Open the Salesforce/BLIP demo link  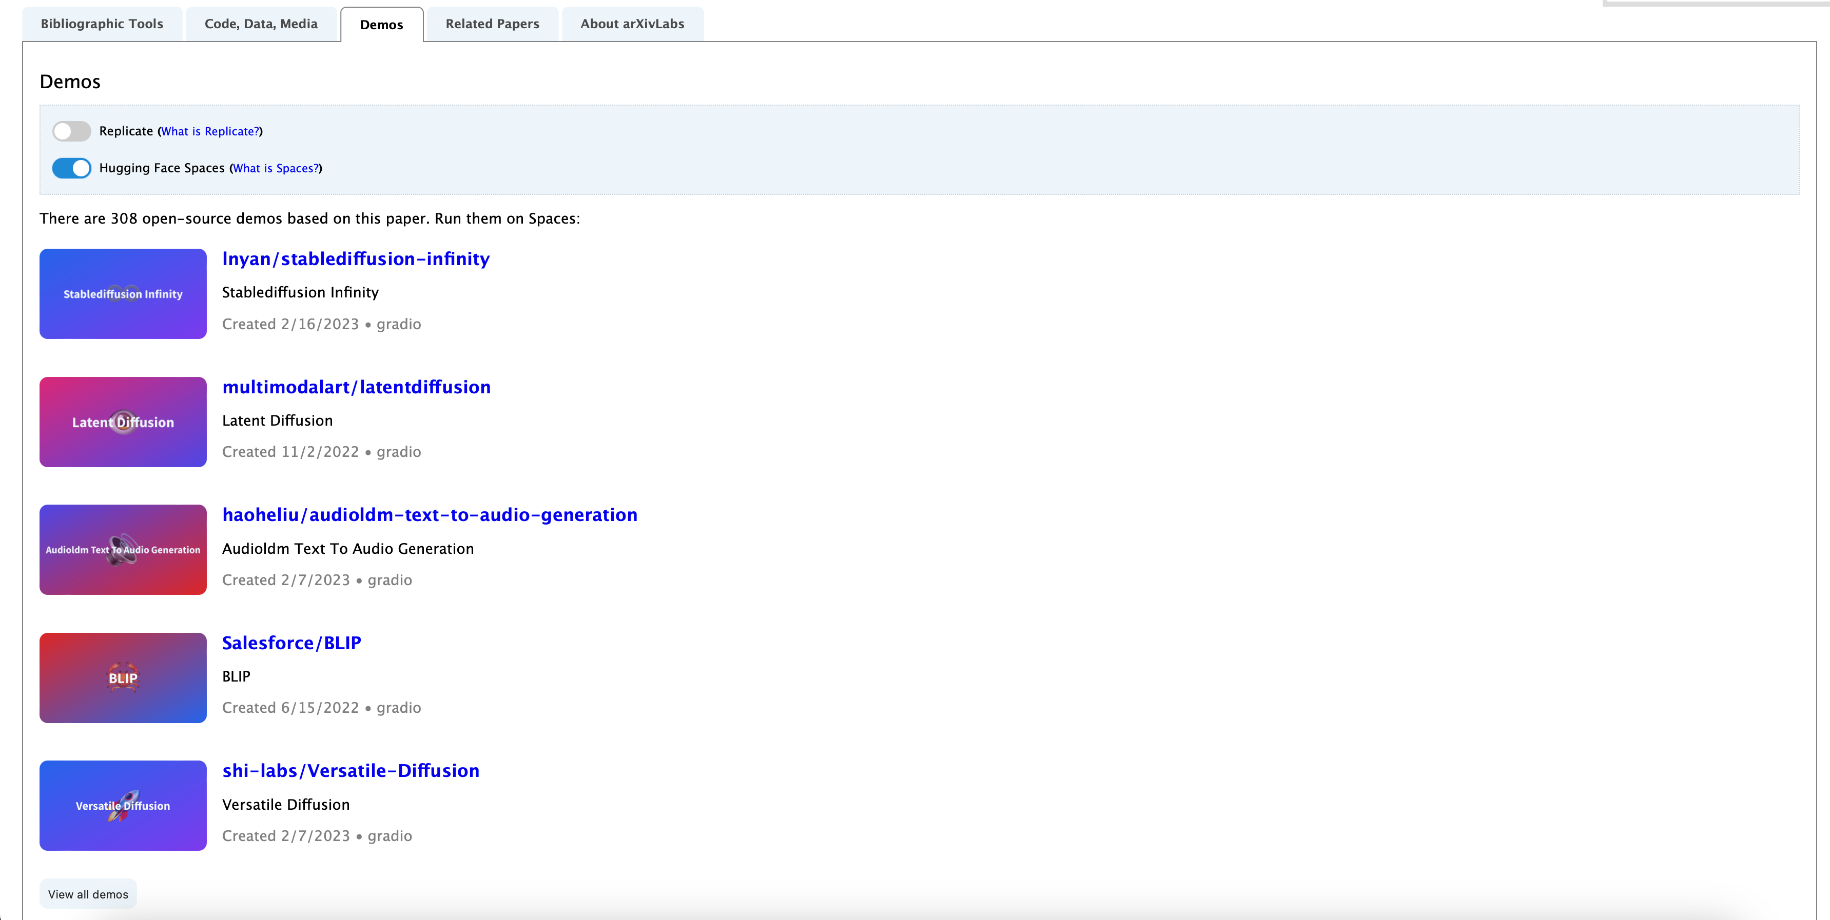tap(291, 643)
